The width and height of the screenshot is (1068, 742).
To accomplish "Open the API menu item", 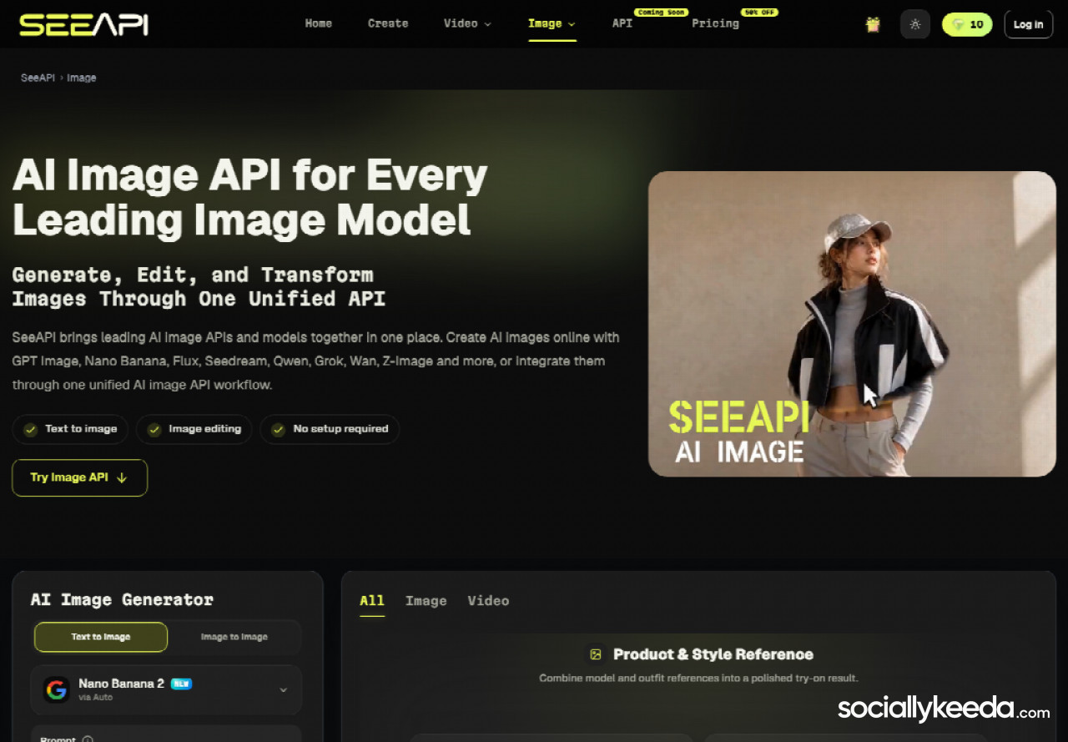I will pos(622,23).
